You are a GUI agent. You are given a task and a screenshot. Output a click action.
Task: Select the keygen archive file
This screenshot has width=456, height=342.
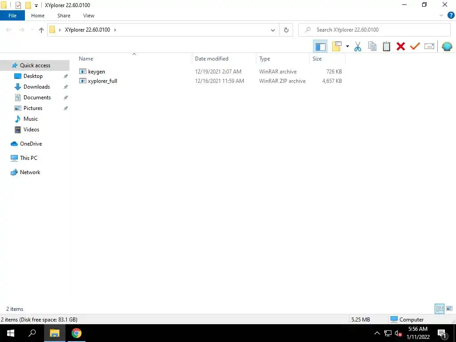pos(97,72)
